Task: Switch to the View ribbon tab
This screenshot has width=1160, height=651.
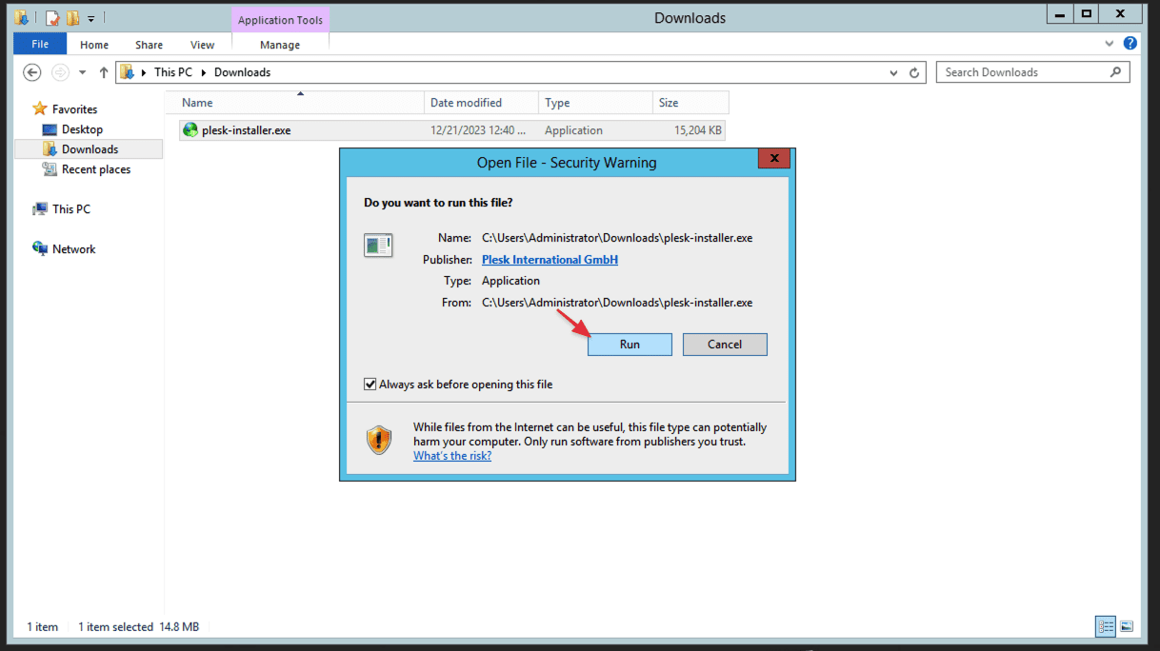Action: click(202, 45)
